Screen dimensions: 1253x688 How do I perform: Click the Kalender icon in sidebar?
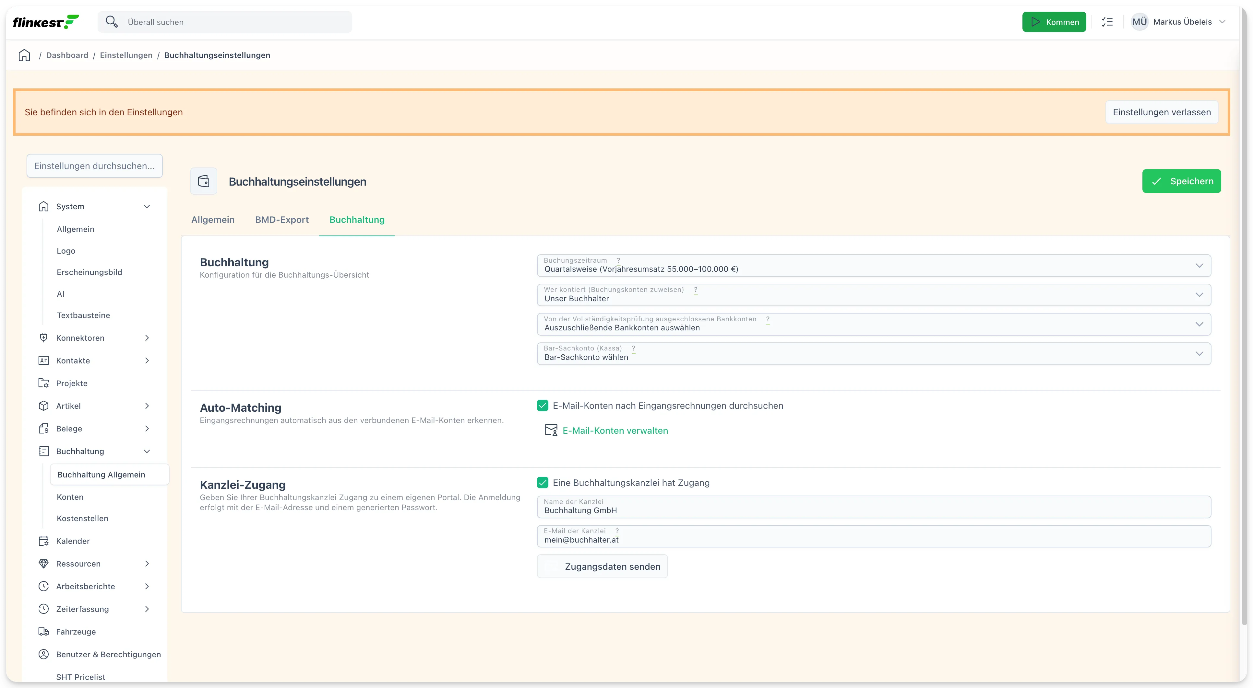pyautogui.click(x=44, y=541)
